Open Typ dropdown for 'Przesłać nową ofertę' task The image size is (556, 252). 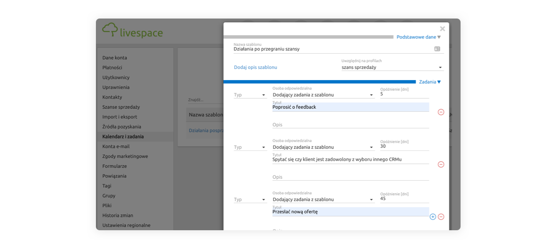pos(250,200)
